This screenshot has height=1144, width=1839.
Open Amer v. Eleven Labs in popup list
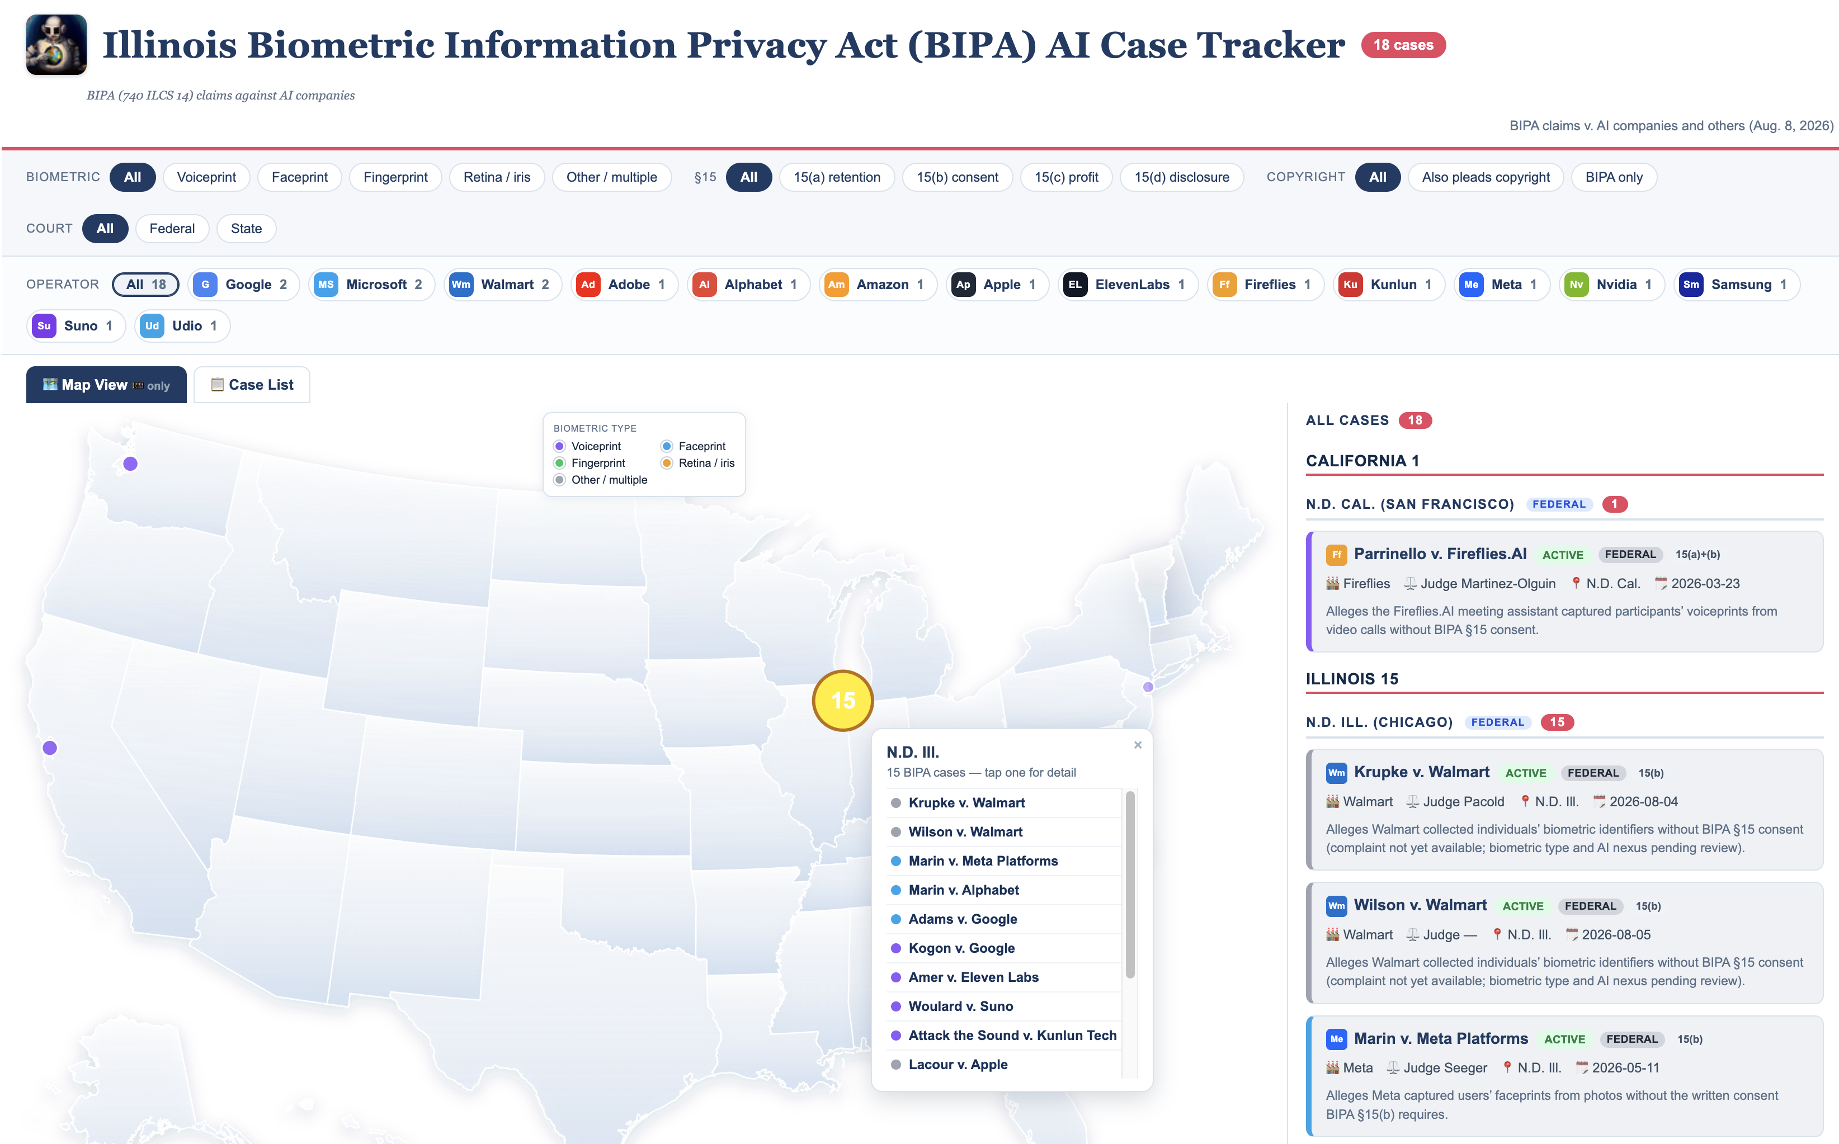tap(1003, 977)
